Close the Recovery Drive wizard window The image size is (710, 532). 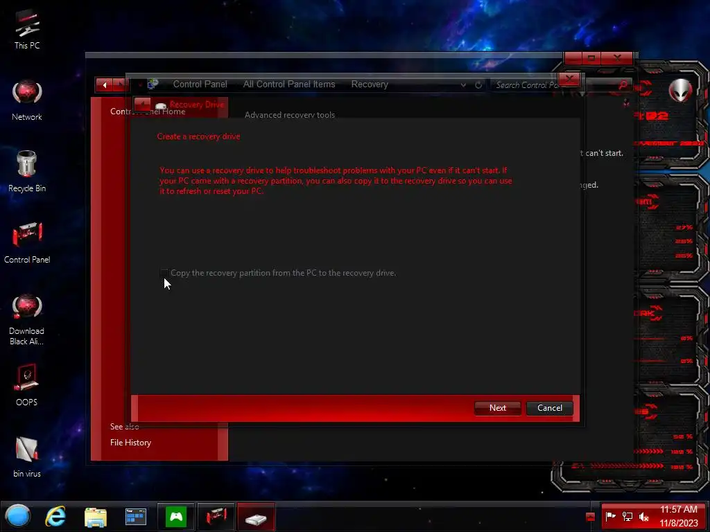point(569,80)
